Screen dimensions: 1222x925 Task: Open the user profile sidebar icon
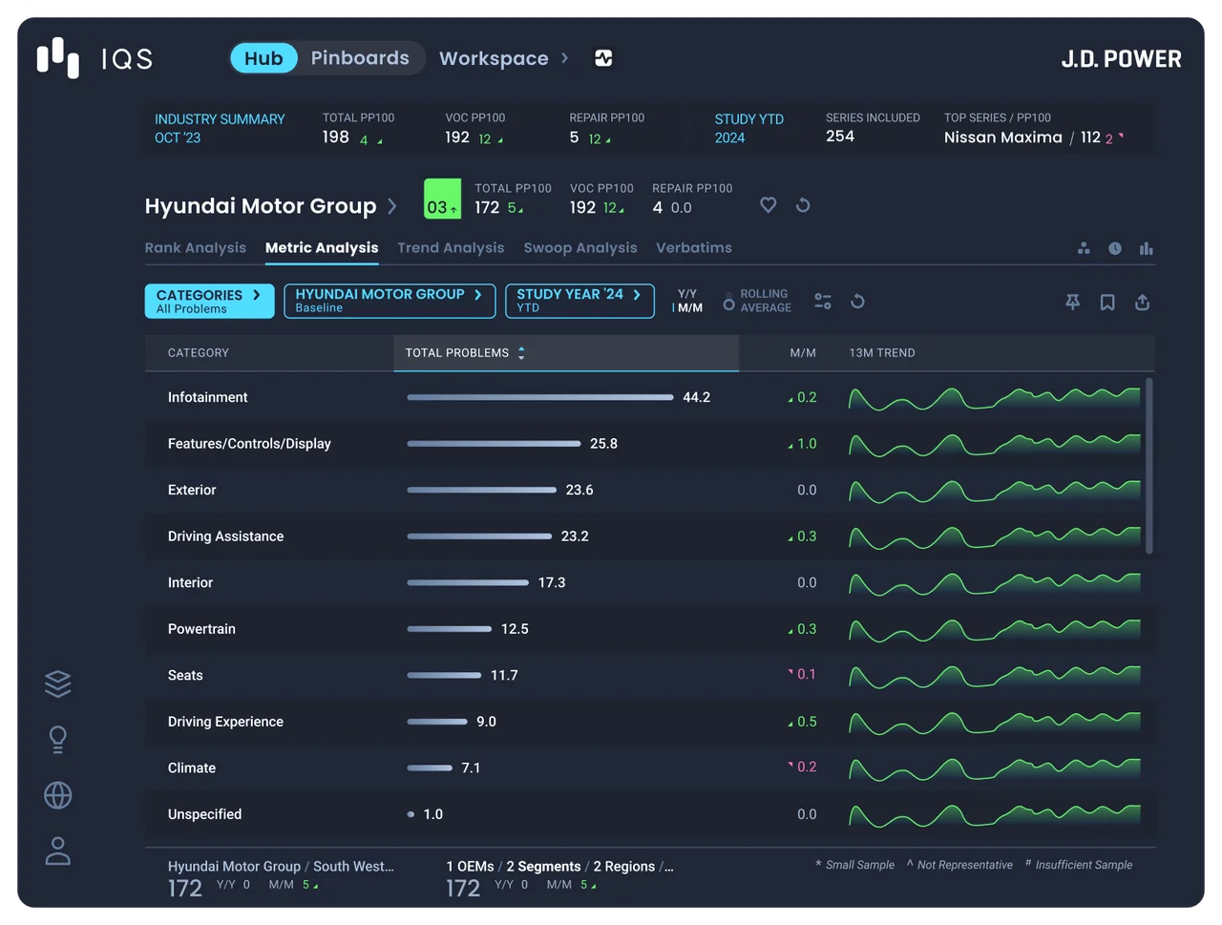(x=58, y=851)
